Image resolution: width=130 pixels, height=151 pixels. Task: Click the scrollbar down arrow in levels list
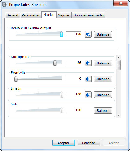pos(119,115)
